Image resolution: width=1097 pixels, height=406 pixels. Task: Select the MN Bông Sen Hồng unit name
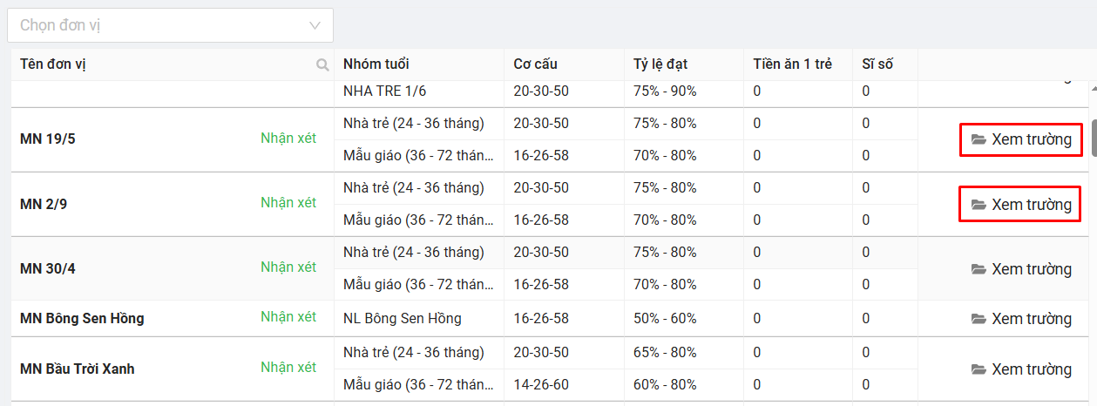point(82,318)
